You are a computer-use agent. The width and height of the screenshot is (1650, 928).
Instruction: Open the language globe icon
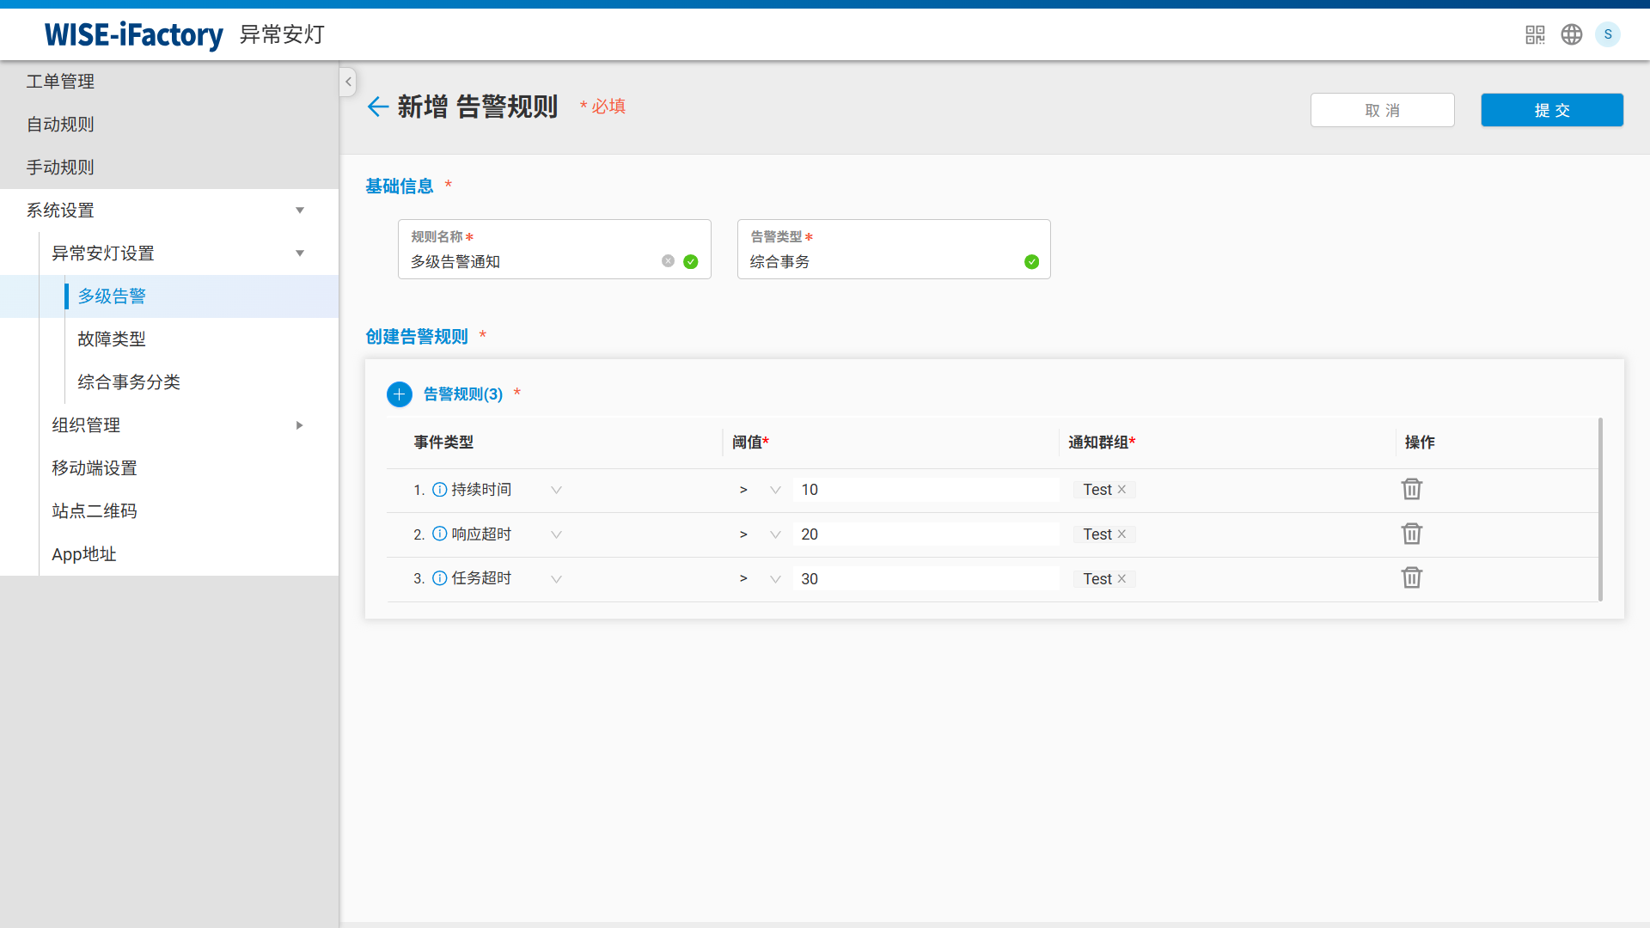click(1572, 34)
